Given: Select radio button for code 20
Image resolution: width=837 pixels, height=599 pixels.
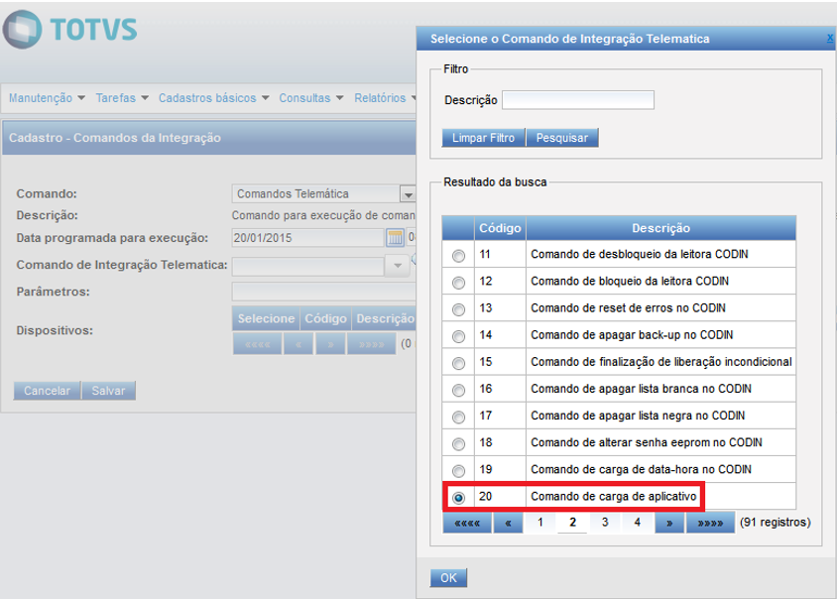Looking at the screenshot, I should pos(458,498).
